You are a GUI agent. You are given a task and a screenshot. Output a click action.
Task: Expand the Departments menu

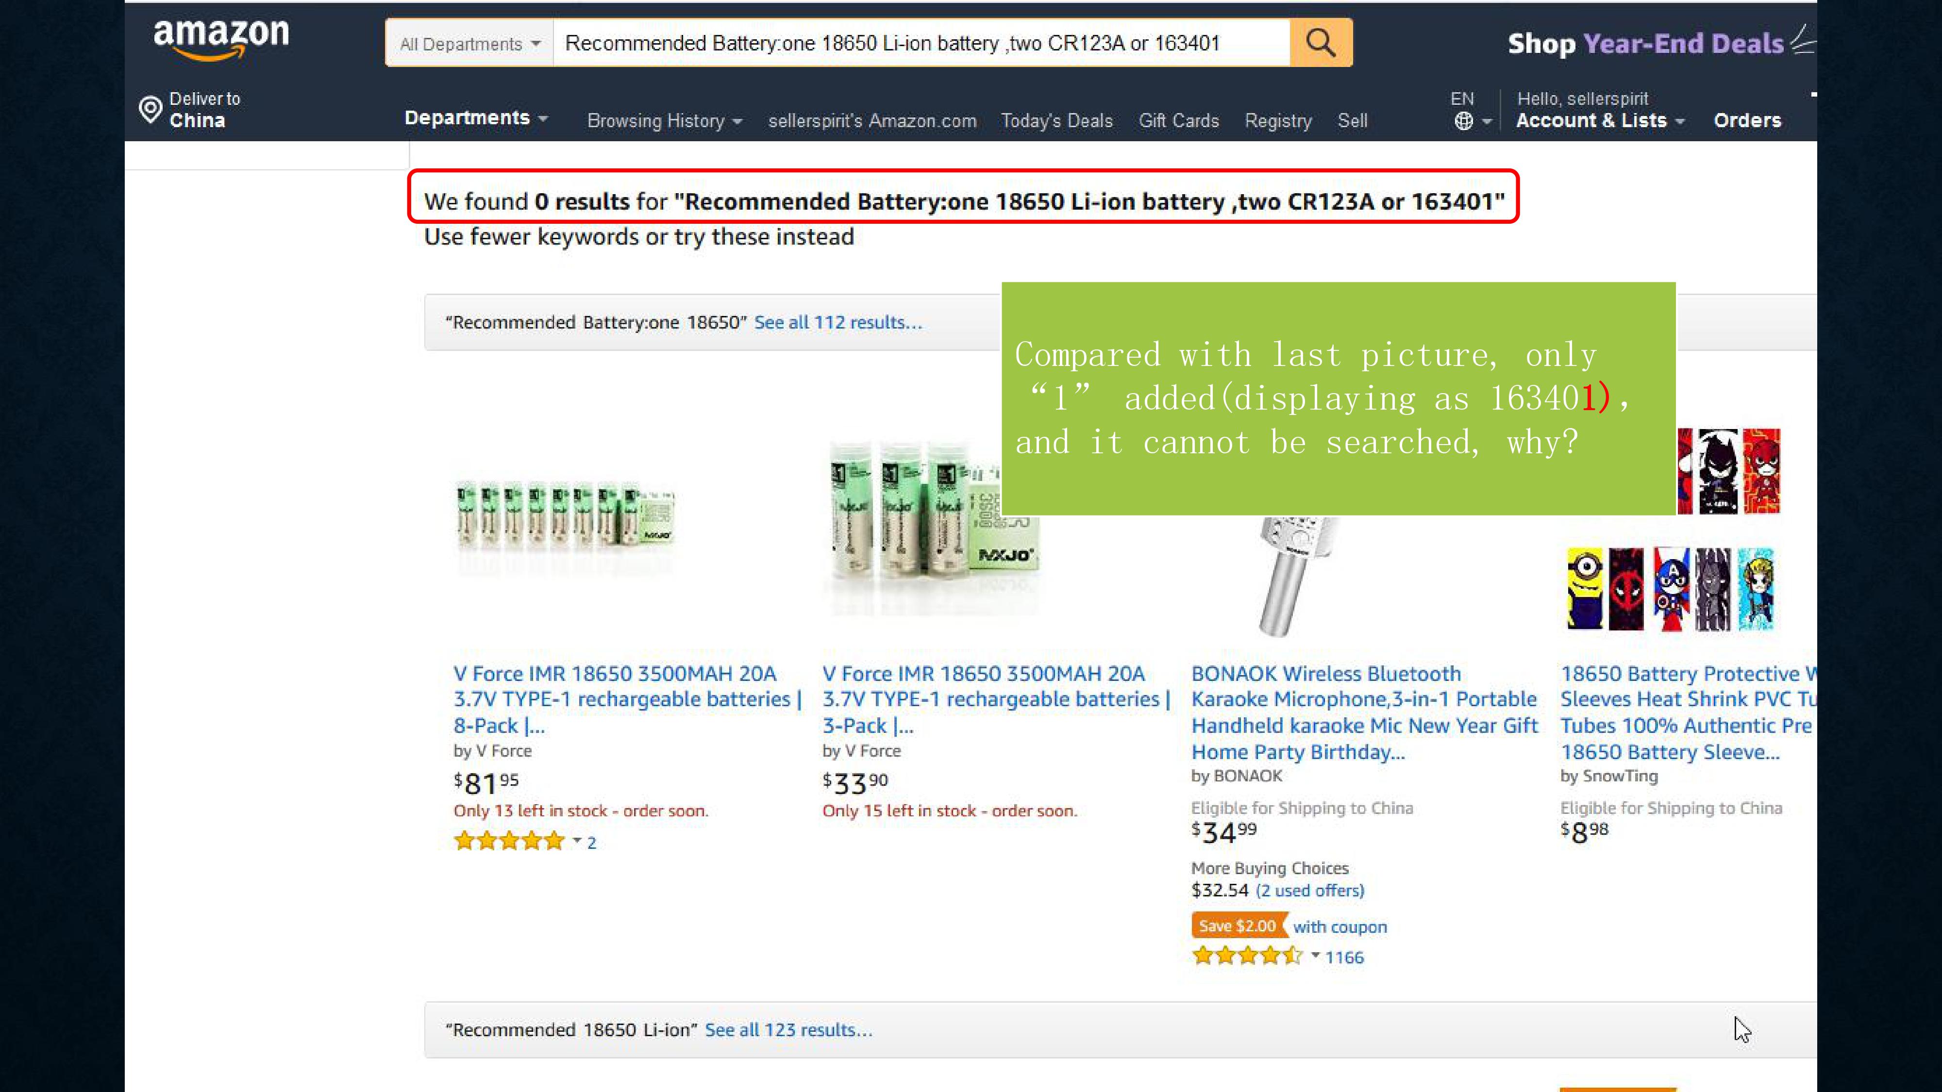476,118
